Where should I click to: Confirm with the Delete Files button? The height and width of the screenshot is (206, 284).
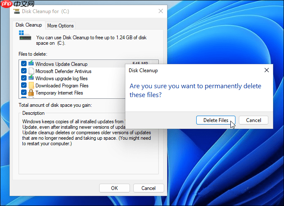coord(216,120)
